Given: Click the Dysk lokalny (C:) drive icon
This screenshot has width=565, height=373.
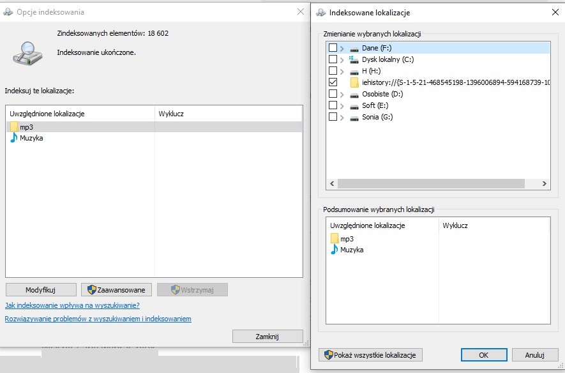Looking at the screenshot, I should [354, 59].
